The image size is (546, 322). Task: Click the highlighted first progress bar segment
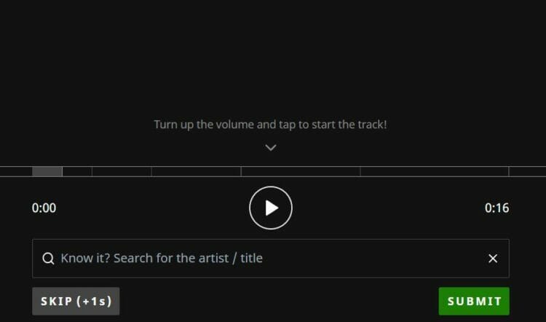click(47, 172)
